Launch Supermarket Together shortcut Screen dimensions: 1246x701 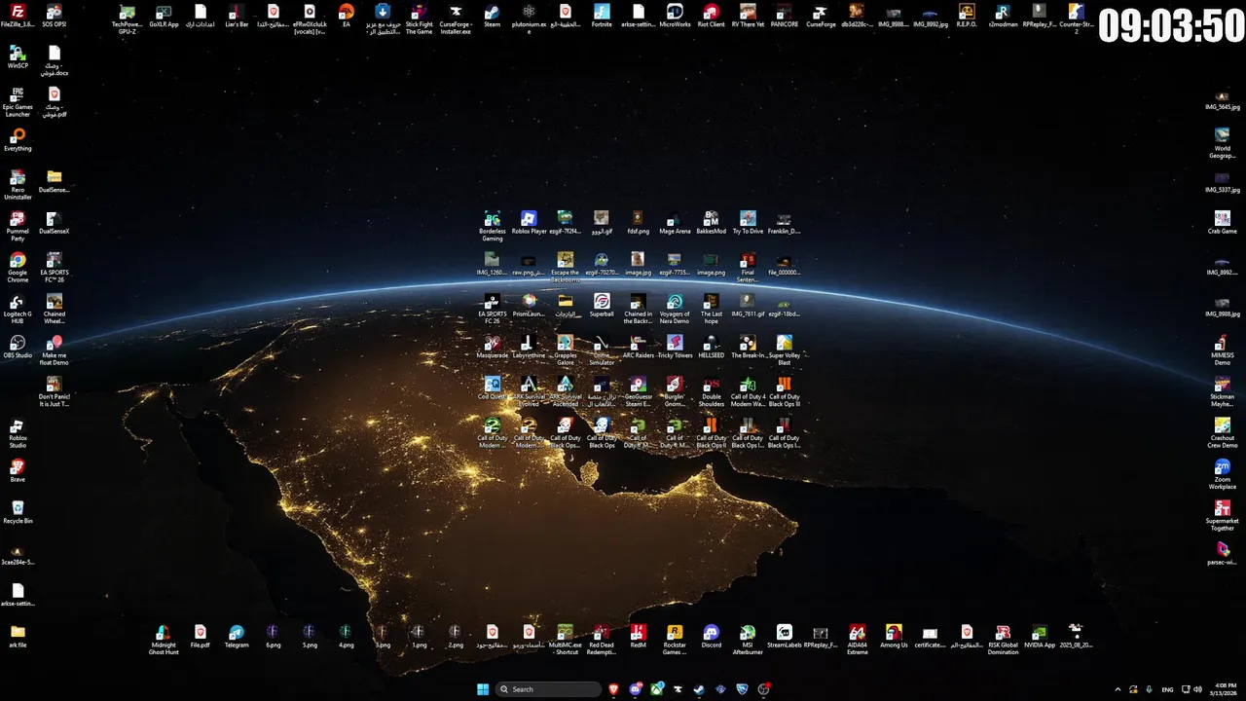tap(1222, 516)
